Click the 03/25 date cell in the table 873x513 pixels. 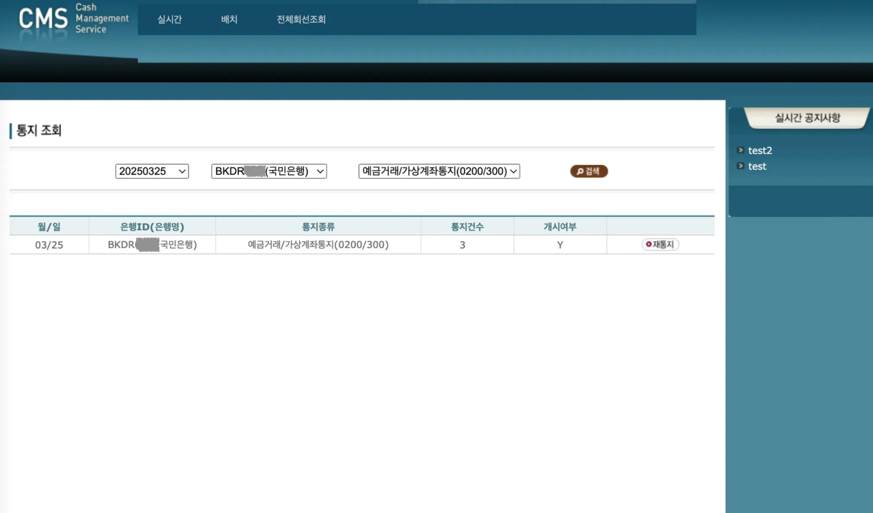49,245
